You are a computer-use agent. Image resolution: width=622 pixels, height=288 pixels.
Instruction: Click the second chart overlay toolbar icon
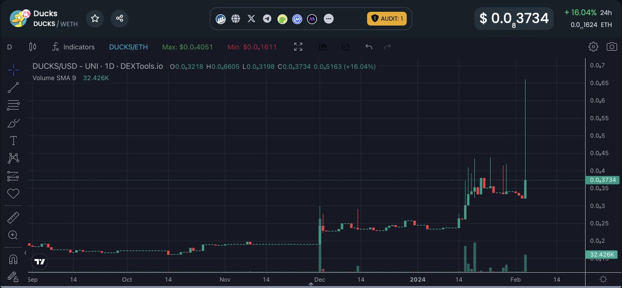click(346, 47)
